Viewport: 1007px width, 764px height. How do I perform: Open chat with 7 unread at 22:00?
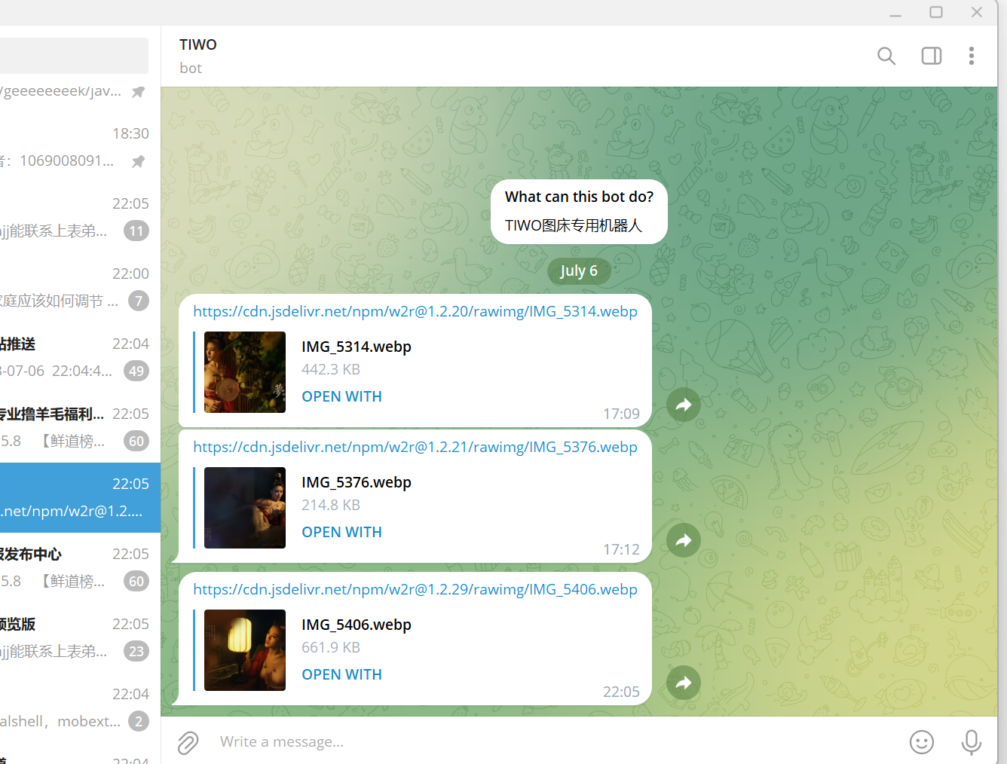pos(80,287)
